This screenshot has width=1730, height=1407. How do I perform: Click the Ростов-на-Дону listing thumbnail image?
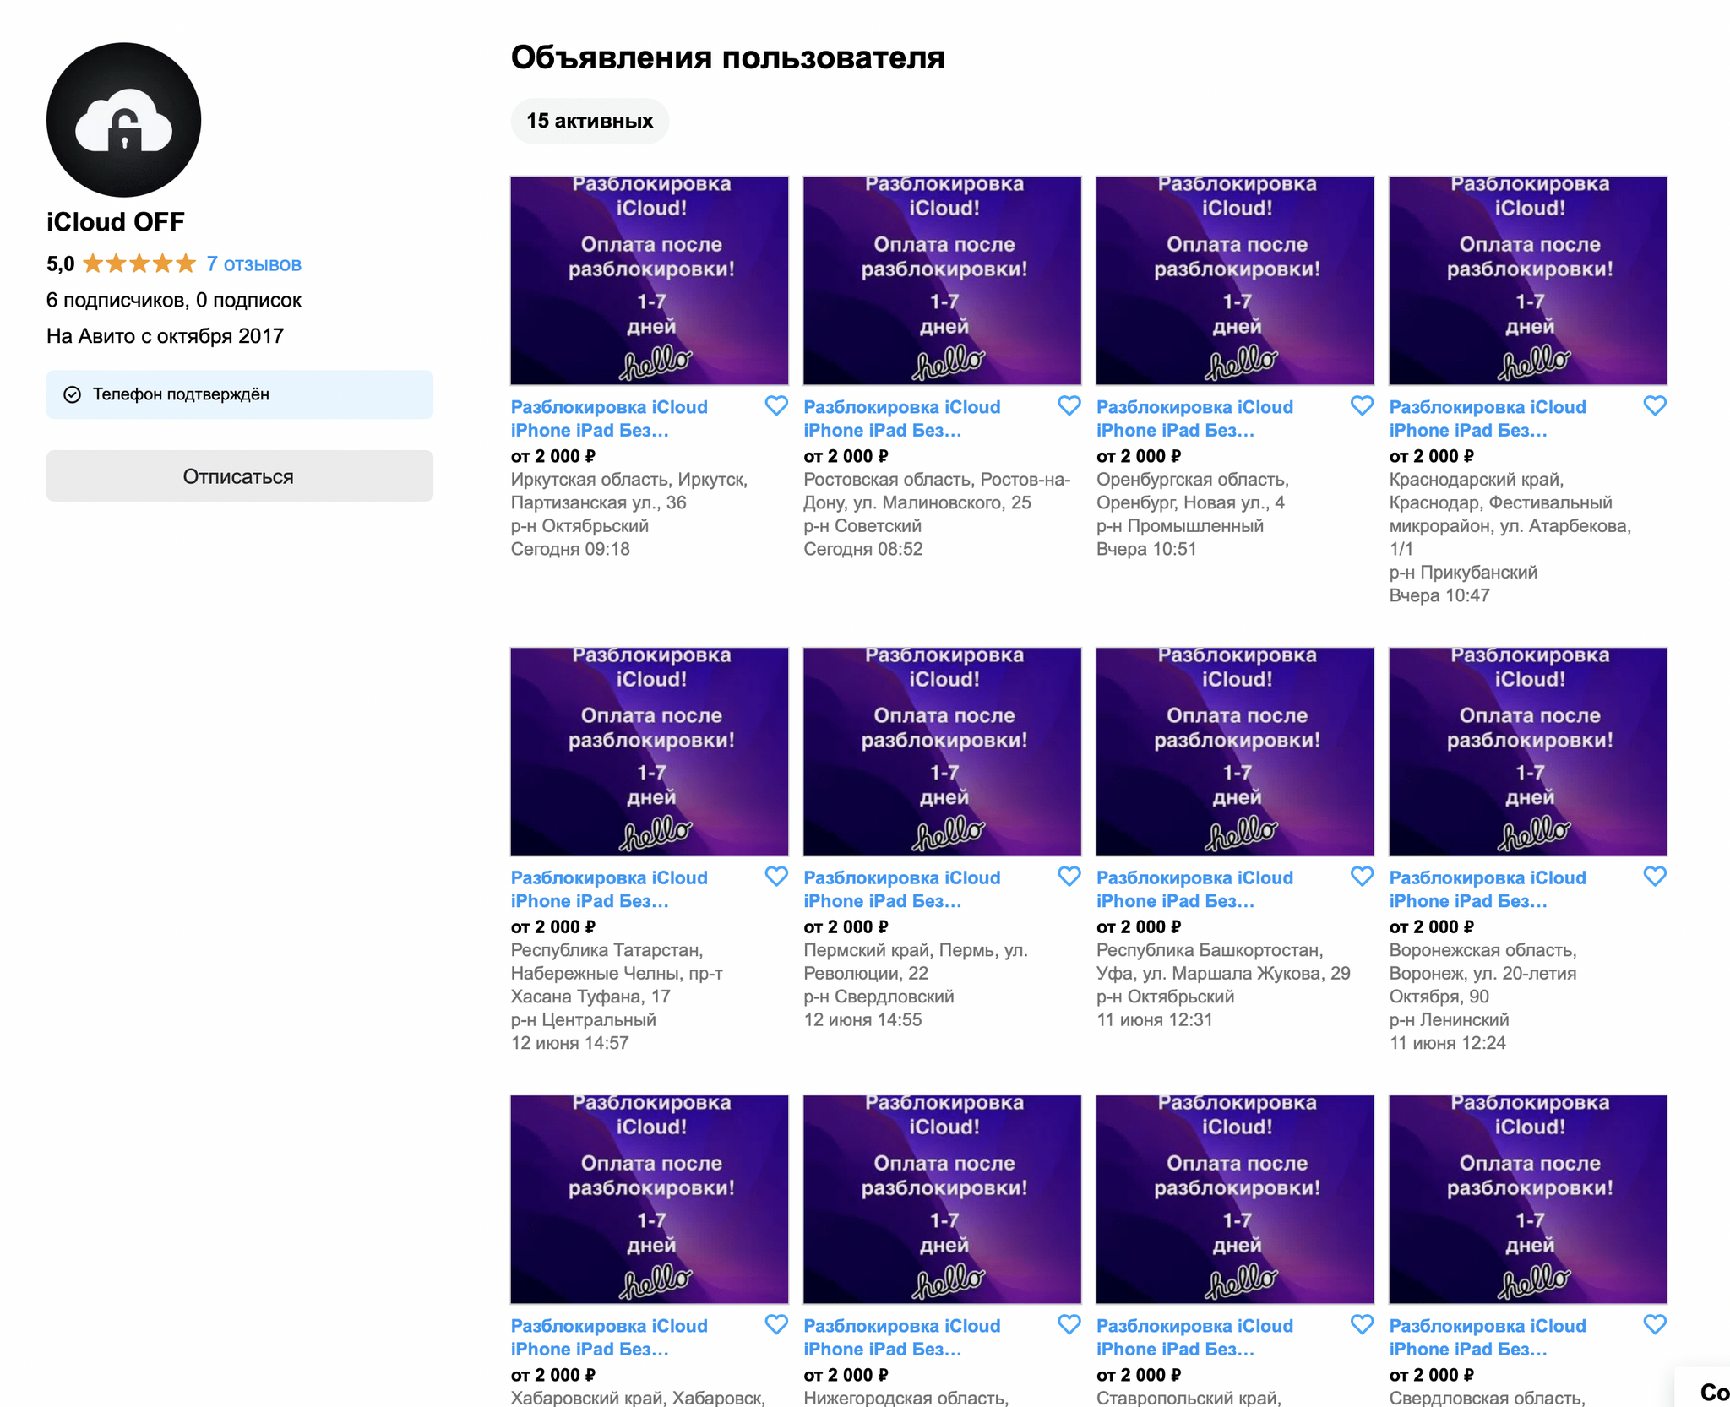tap(943, 280)
